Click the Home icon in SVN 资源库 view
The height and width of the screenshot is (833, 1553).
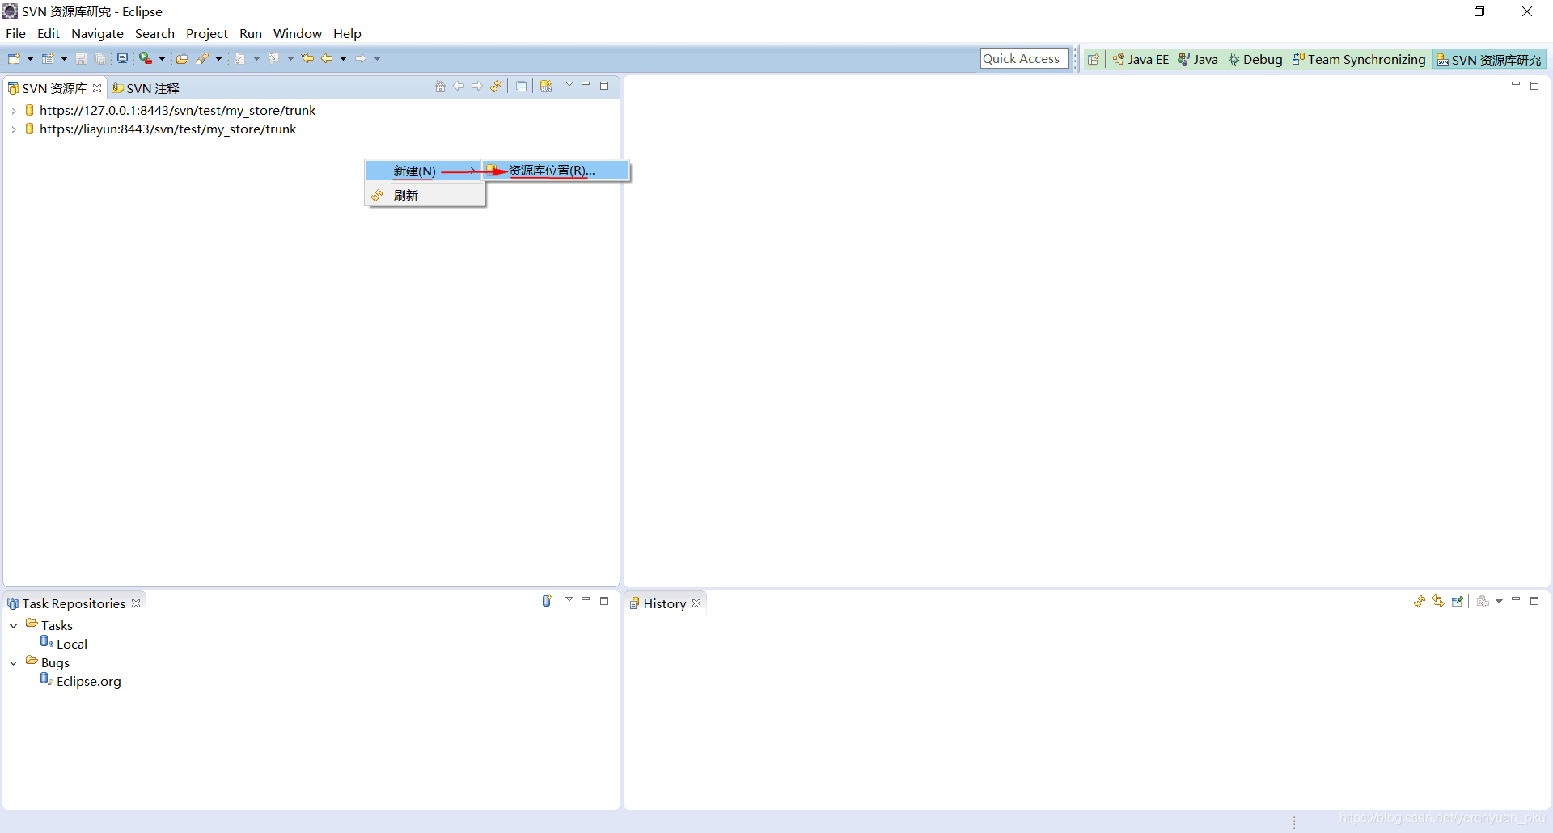[440, 87]
